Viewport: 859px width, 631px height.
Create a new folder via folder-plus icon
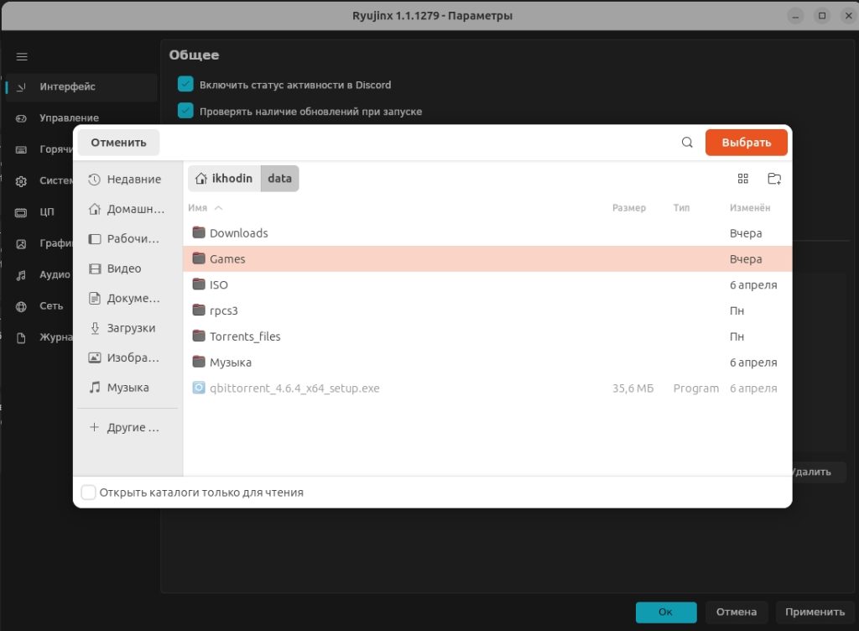[774, 179]
